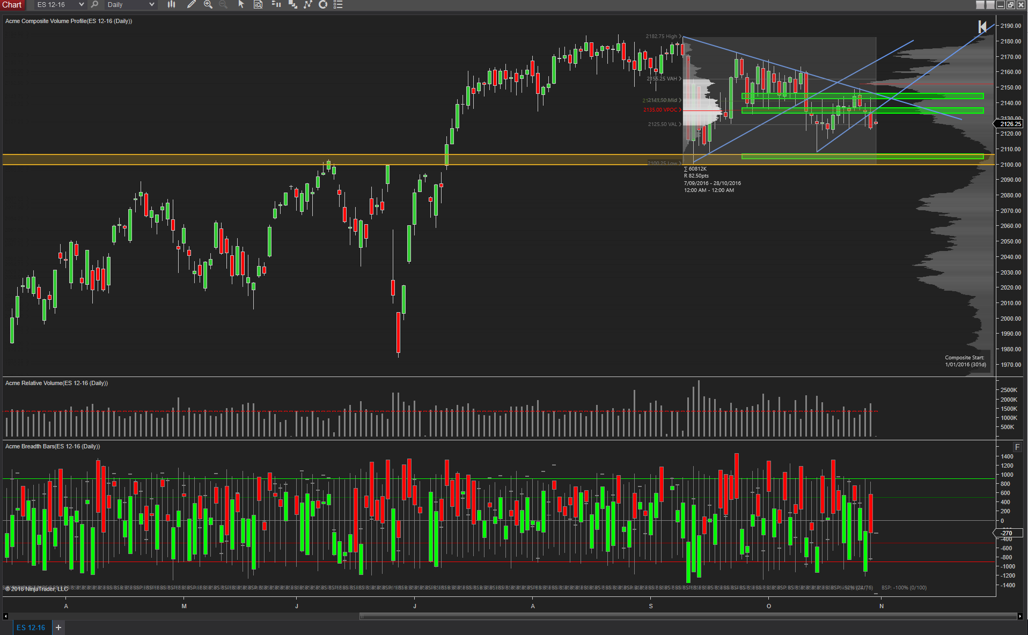Open the ES 12-16 instrument dropdown
Image resolution: width=1028 pixels, height=635 pixels.
point(61,4)
